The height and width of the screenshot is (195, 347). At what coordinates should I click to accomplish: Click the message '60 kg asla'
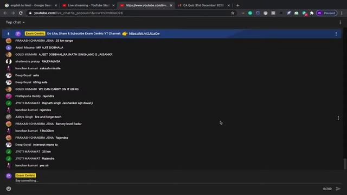40,82
